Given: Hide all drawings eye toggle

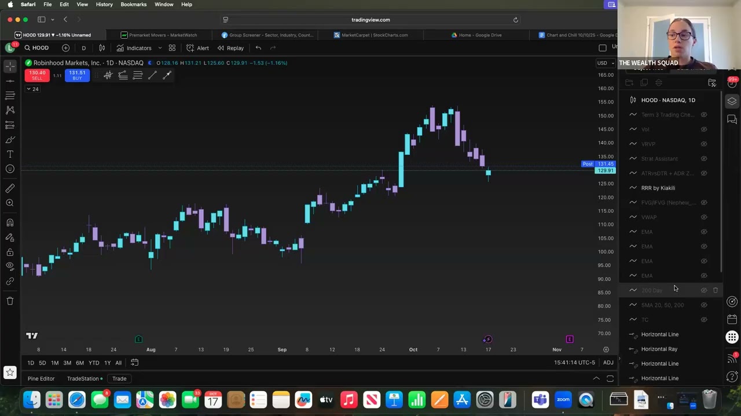Looking at the screenshot, I should coord(10,266).
